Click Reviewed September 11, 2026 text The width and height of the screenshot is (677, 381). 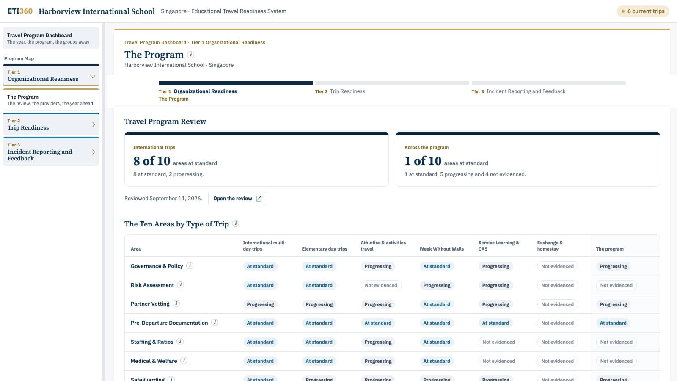tap(163, 199)
